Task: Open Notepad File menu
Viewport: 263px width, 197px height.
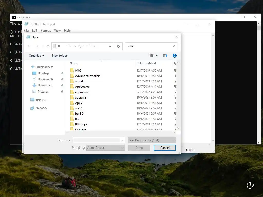Action: (26, 31)
